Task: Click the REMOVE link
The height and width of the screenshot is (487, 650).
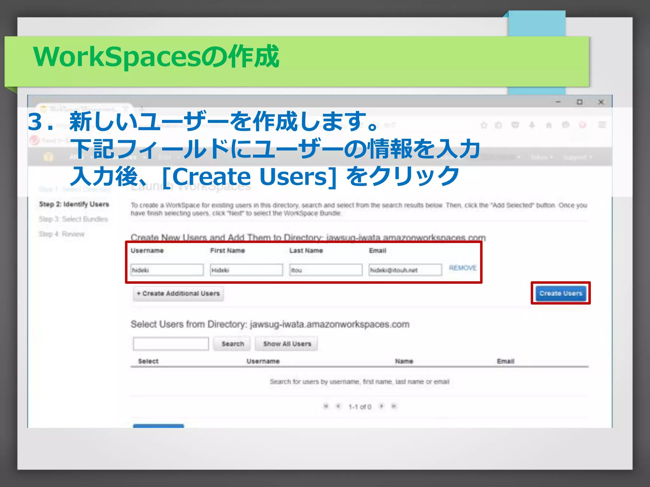Action: point(463,268)
